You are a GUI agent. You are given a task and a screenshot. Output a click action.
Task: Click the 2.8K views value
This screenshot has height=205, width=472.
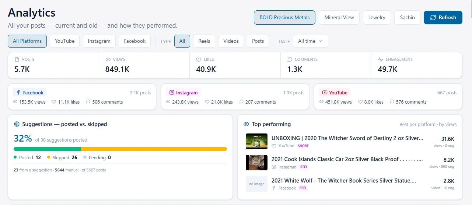click(x=449, y=181)
